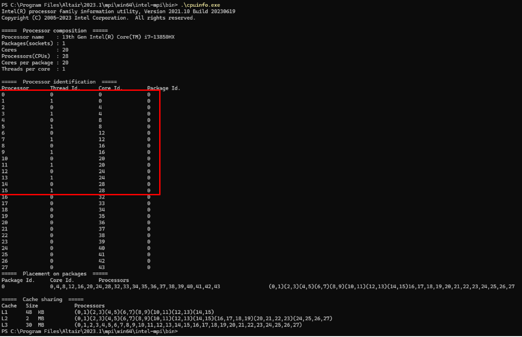Click the 'Size' column header in cache table
Image resolution: width=522 pixels, height=337 pixels.
point(32,306)
